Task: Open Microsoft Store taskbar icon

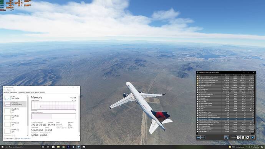Action: (x=53, y=147)
